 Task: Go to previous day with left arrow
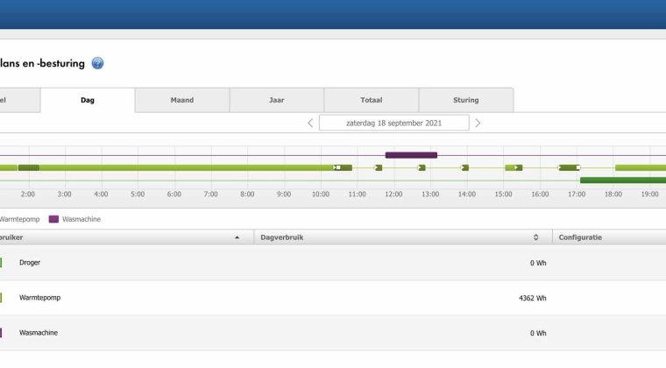tap(310, 124)
